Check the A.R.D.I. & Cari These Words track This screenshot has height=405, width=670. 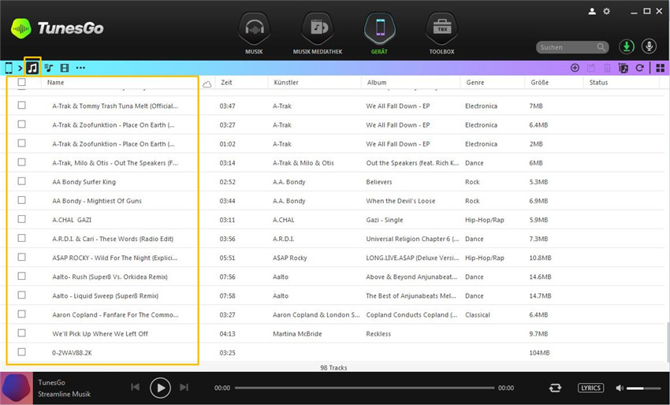tap(22, 238)
